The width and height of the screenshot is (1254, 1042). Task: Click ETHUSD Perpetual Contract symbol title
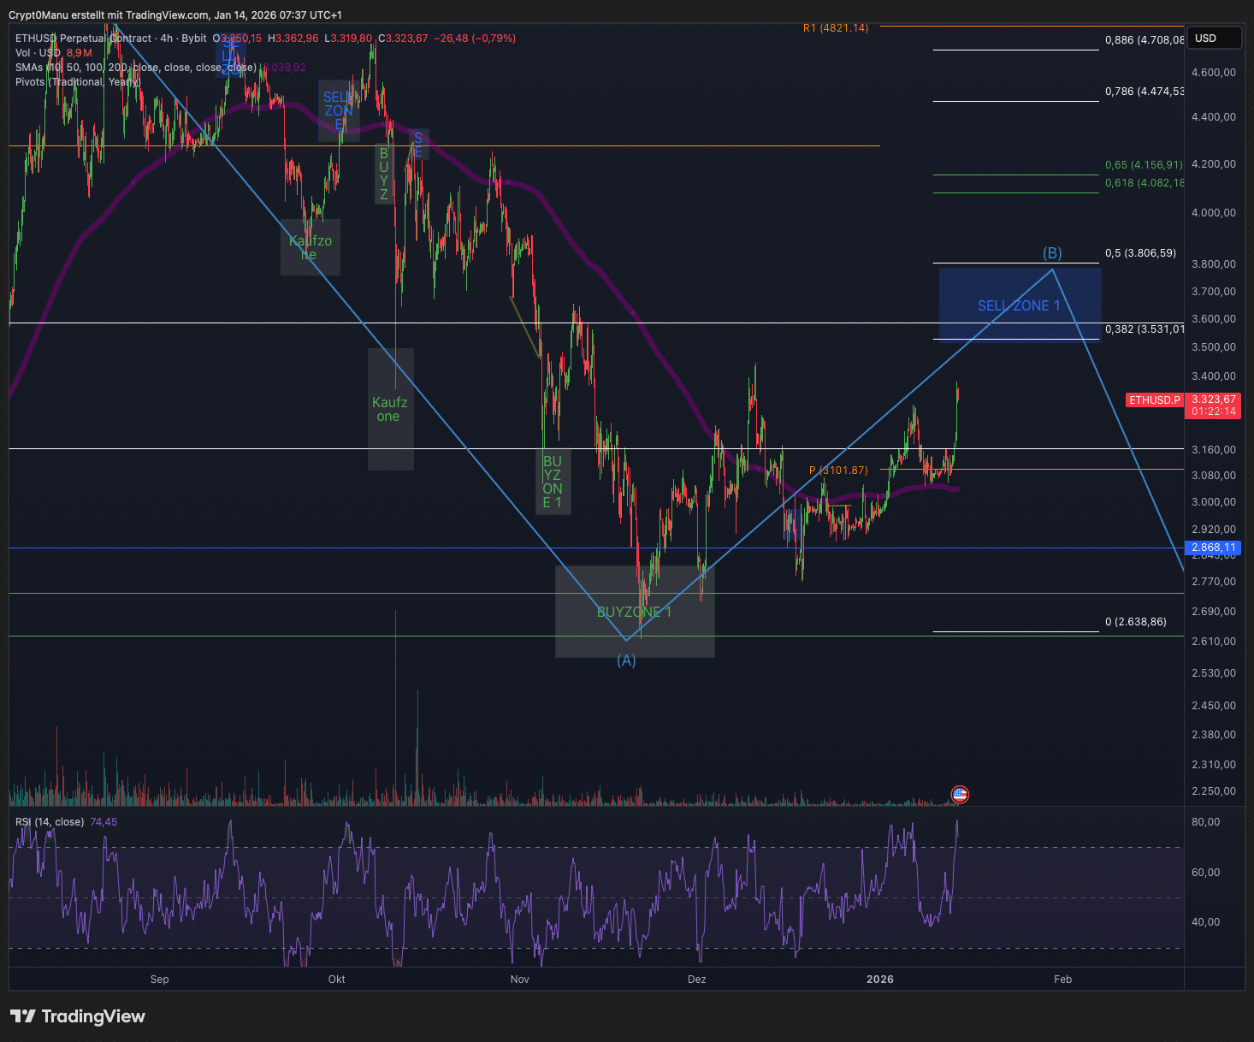tap(83, 38)
